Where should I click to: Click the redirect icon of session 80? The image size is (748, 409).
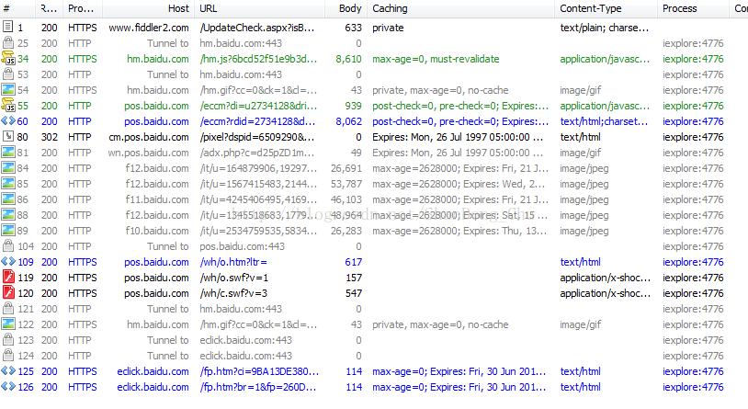[x=8, y=137]
